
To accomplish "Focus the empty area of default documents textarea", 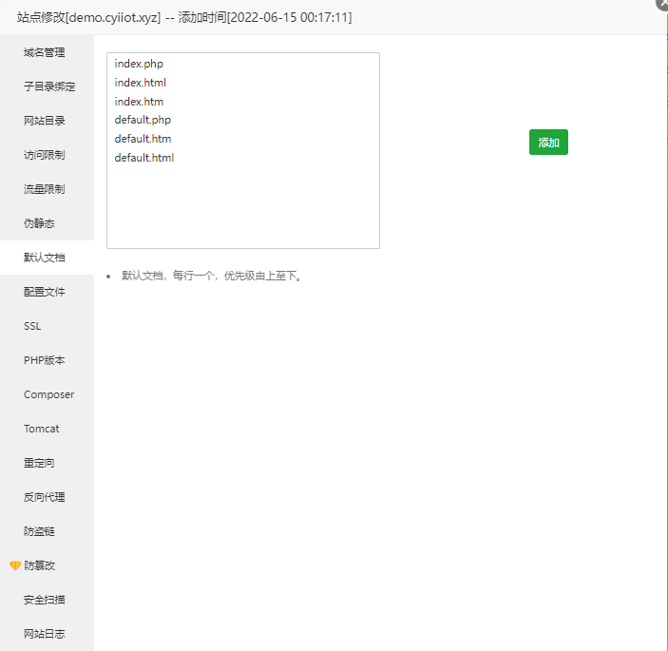I will pyautogui.click(x=243, y=204).
